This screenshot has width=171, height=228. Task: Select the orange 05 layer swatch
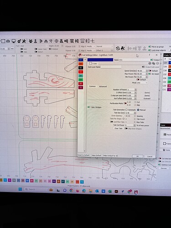pos(81,64)
